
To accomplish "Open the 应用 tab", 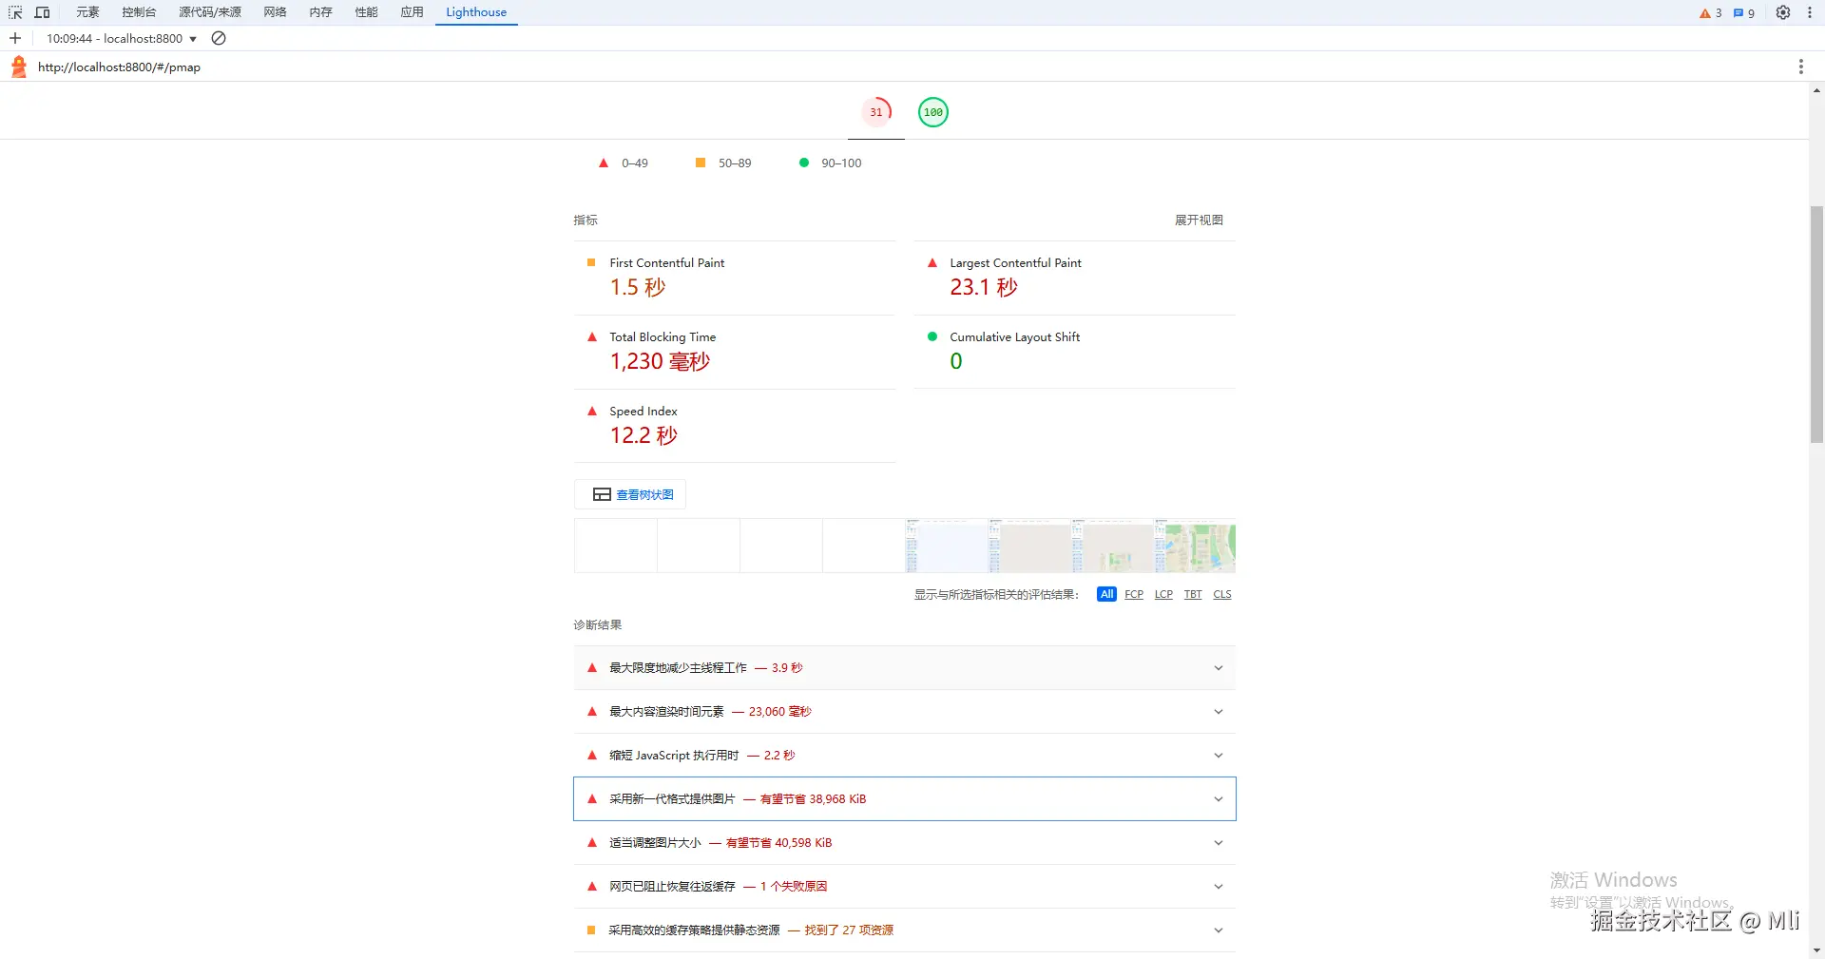I will (x=413, y=12).
